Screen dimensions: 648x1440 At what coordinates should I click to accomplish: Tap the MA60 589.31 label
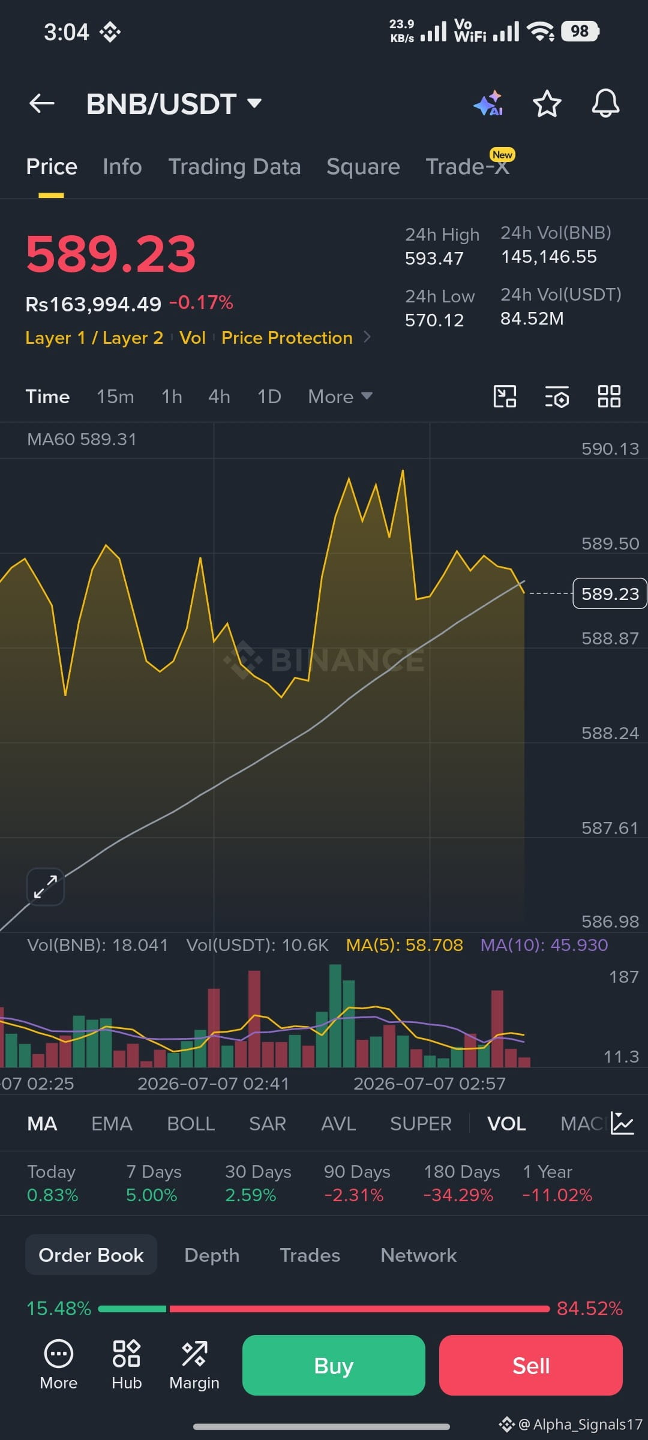coord(82,439)
